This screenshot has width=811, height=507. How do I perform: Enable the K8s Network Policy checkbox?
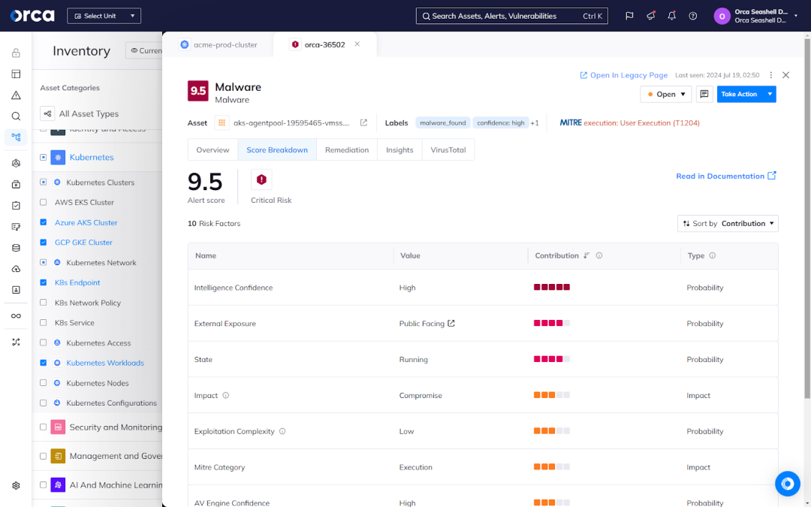[x=44, y=303]
